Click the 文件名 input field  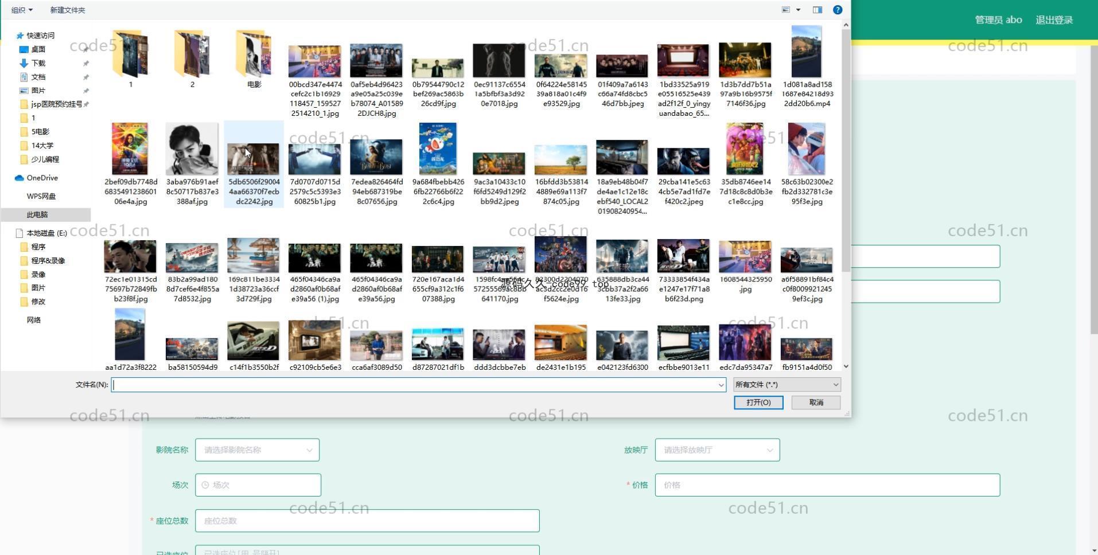(x=414, y=385)
